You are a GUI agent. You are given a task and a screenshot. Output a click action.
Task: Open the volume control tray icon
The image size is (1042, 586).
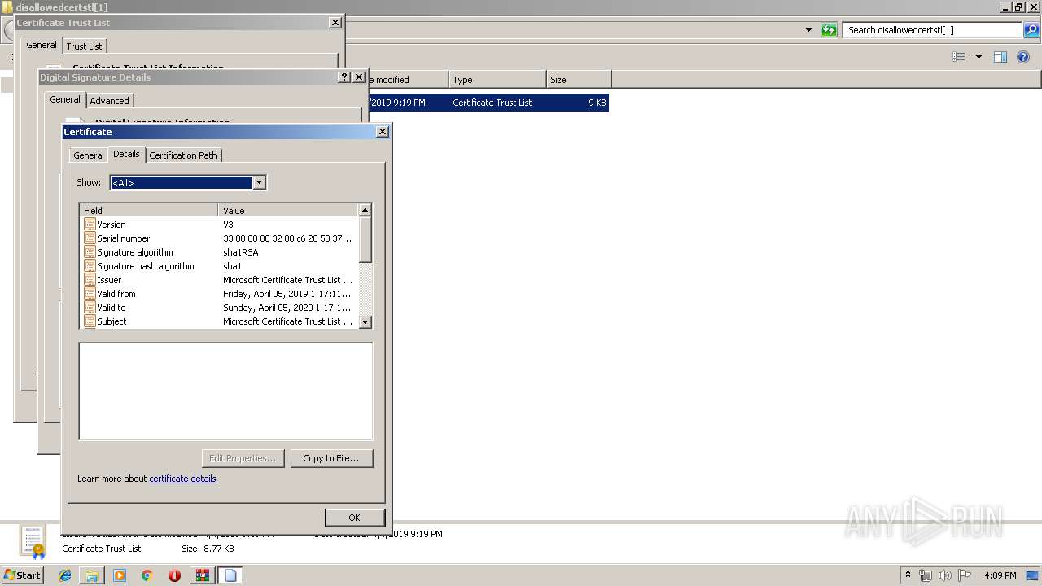pyautogui.click(x=945, y=575)
